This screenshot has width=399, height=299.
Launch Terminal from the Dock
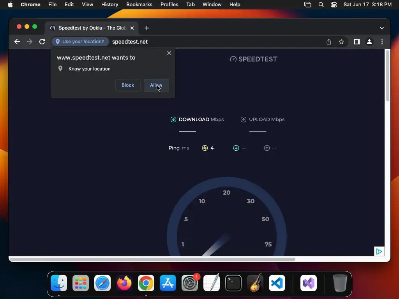[x=233, y=283]
